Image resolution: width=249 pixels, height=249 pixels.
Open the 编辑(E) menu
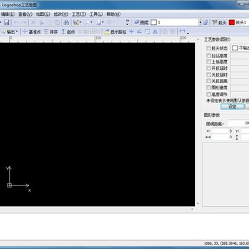(x=8, y=15)
